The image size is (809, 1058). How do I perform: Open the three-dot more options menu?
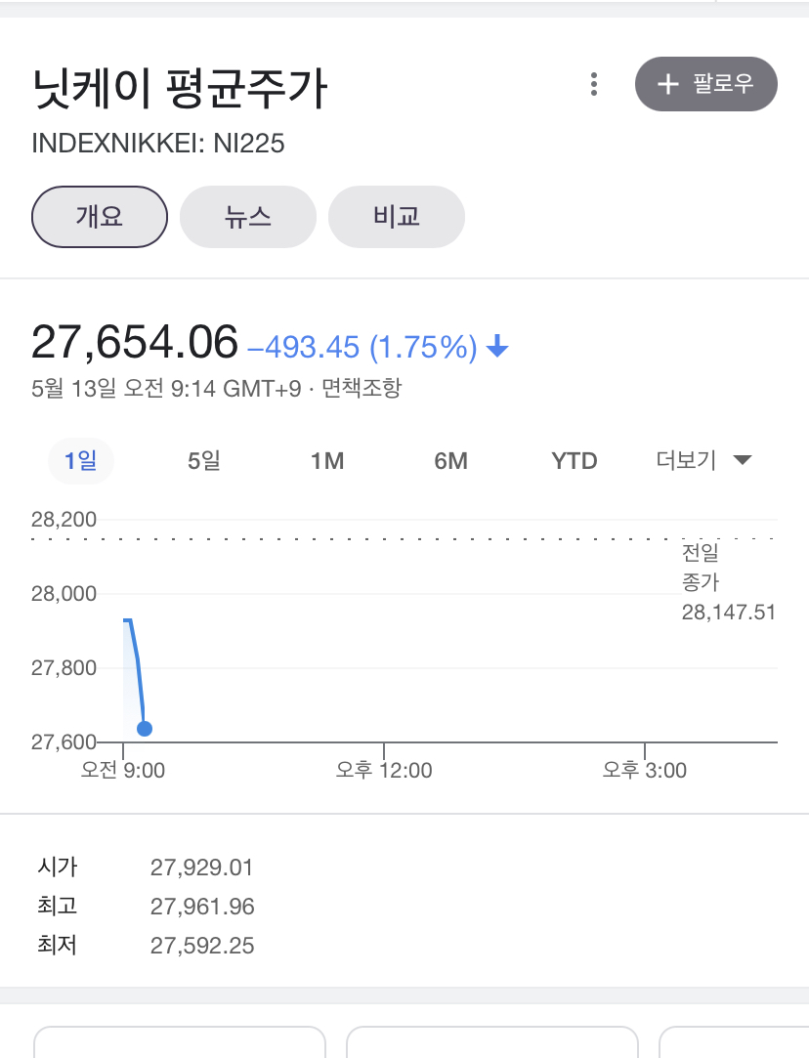(594, 84)
